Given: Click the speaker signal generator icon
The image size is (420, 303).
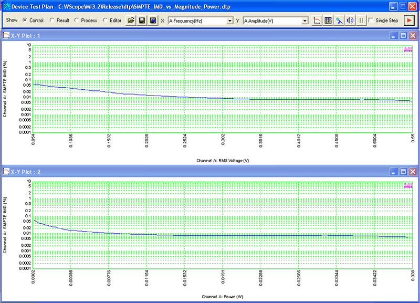Looking at the screenshot, I should tap(350, 20).
